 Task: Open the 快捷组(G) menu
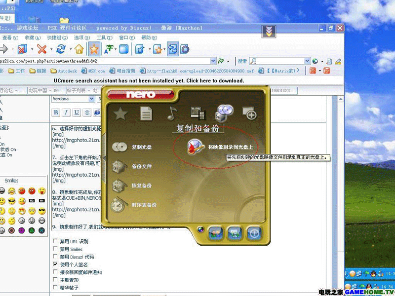pyautogui.click(x=57, y=38)
